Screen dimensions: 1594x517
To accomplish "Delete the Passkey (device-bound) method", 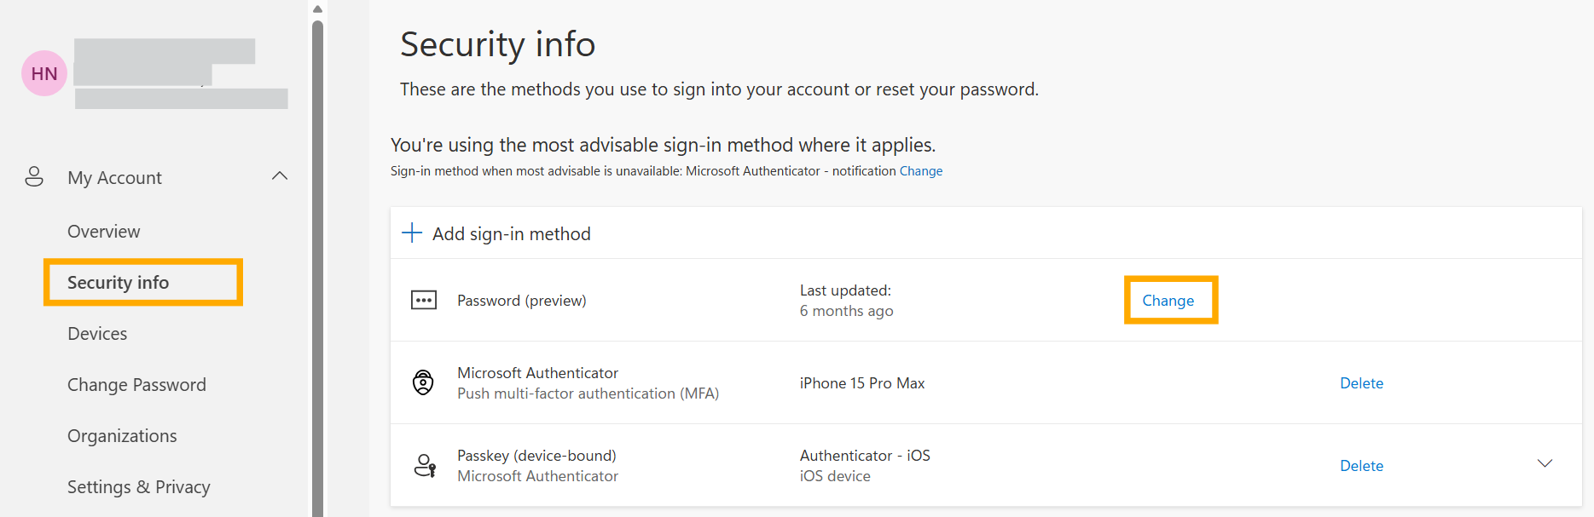I will 1361,466.
